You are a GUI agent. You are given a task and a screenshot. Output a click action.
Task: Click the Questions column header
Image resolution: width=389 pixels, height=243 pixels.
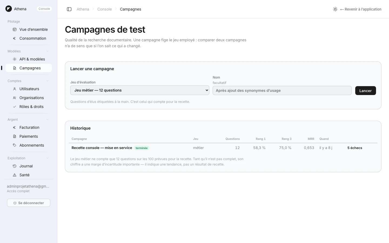[233, 139]
